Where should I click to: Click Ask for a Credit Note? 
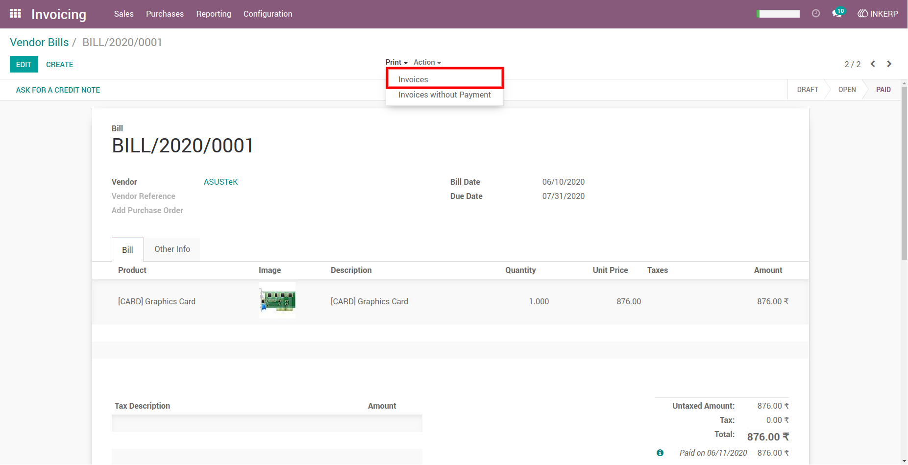(x=58, y=90)
